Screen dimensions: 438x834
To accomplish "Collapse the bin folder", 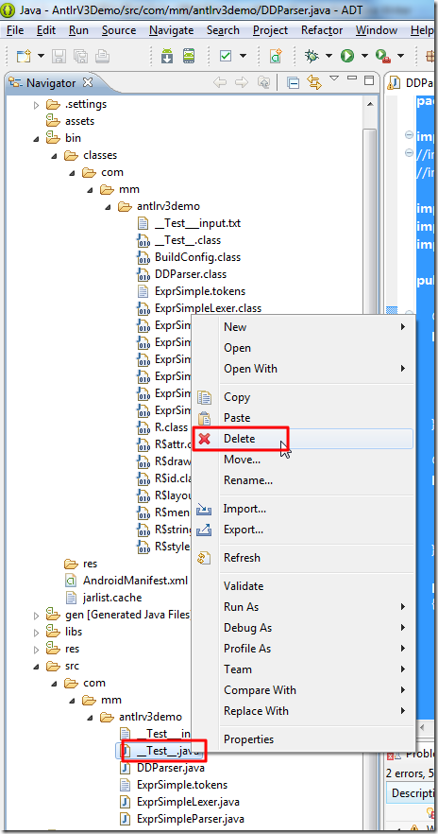I will pos(36,139).
